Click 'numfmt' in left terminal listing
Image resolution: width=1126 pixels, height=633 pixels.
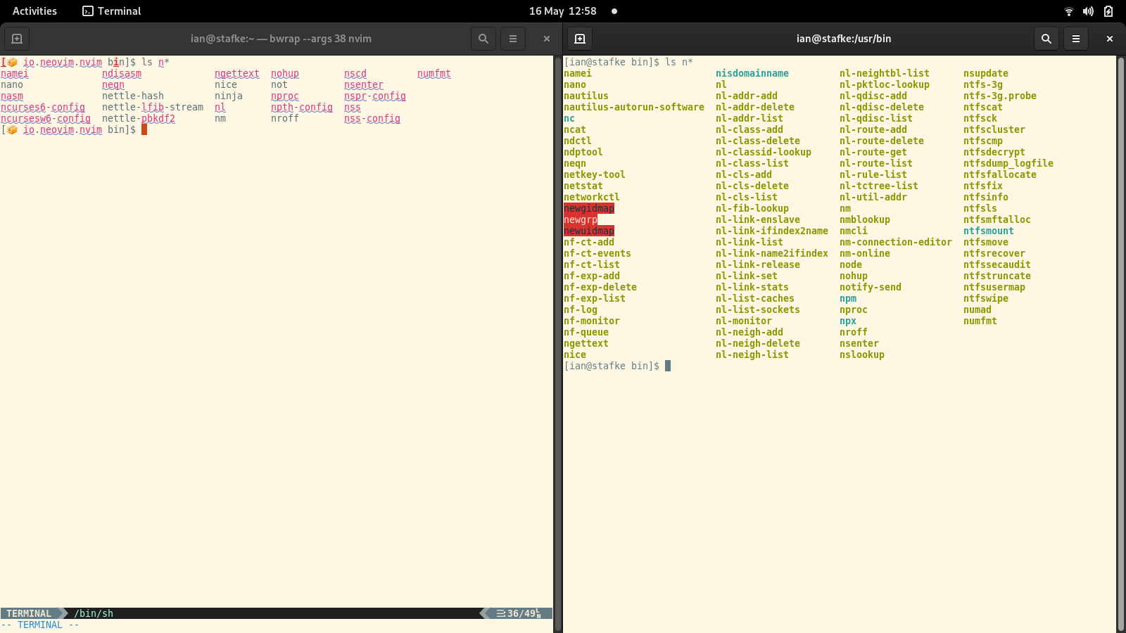point(434,73)
